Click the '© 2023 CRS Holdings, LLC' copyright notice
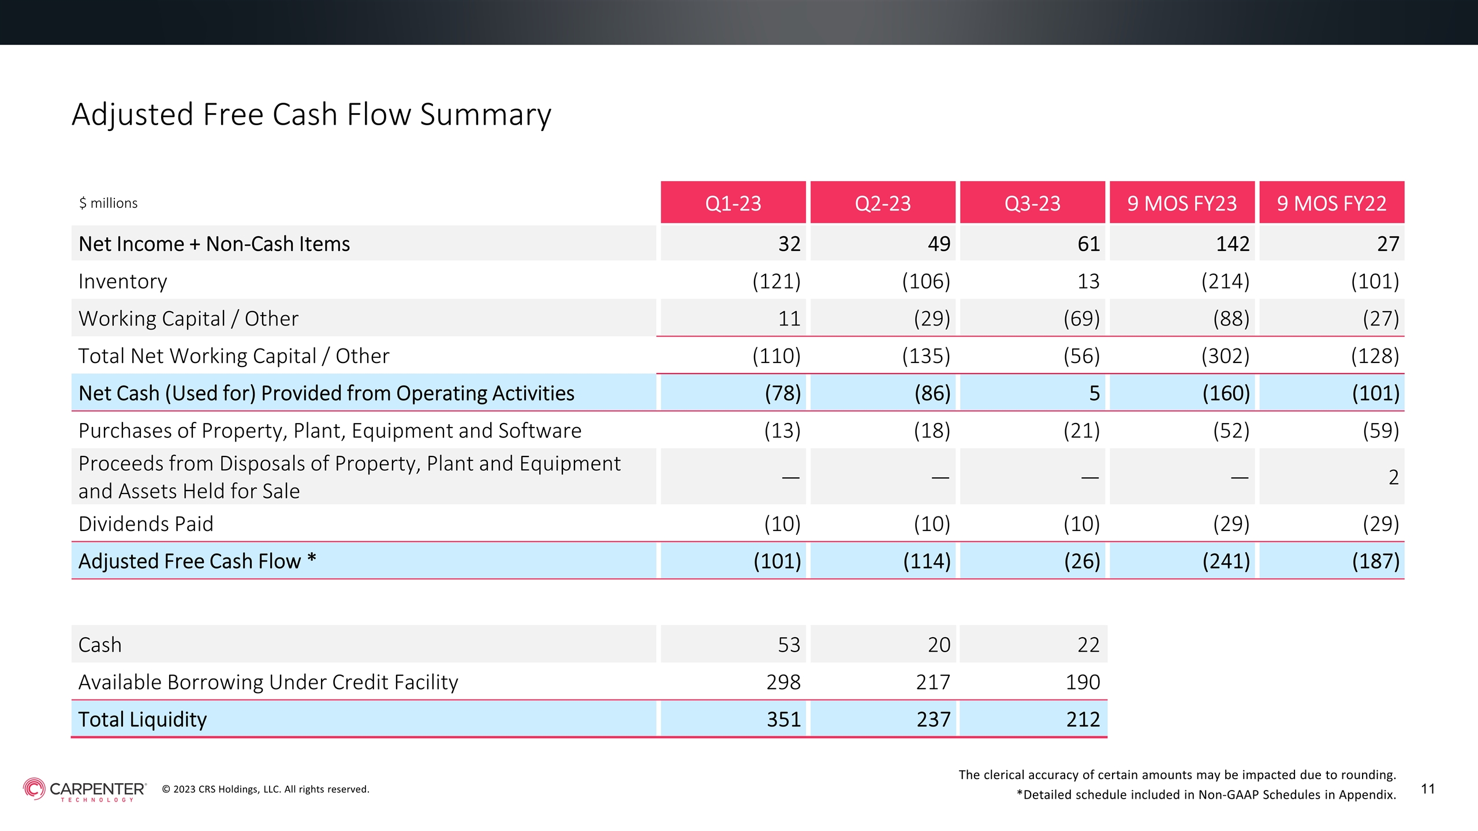This screenshot has width=1478, height=831. (266, 789)
